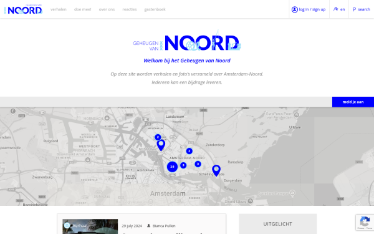Select the map pin near NDSM Werf
The width and height of the screenshot is (374, 234).
(x=161, y=145)
